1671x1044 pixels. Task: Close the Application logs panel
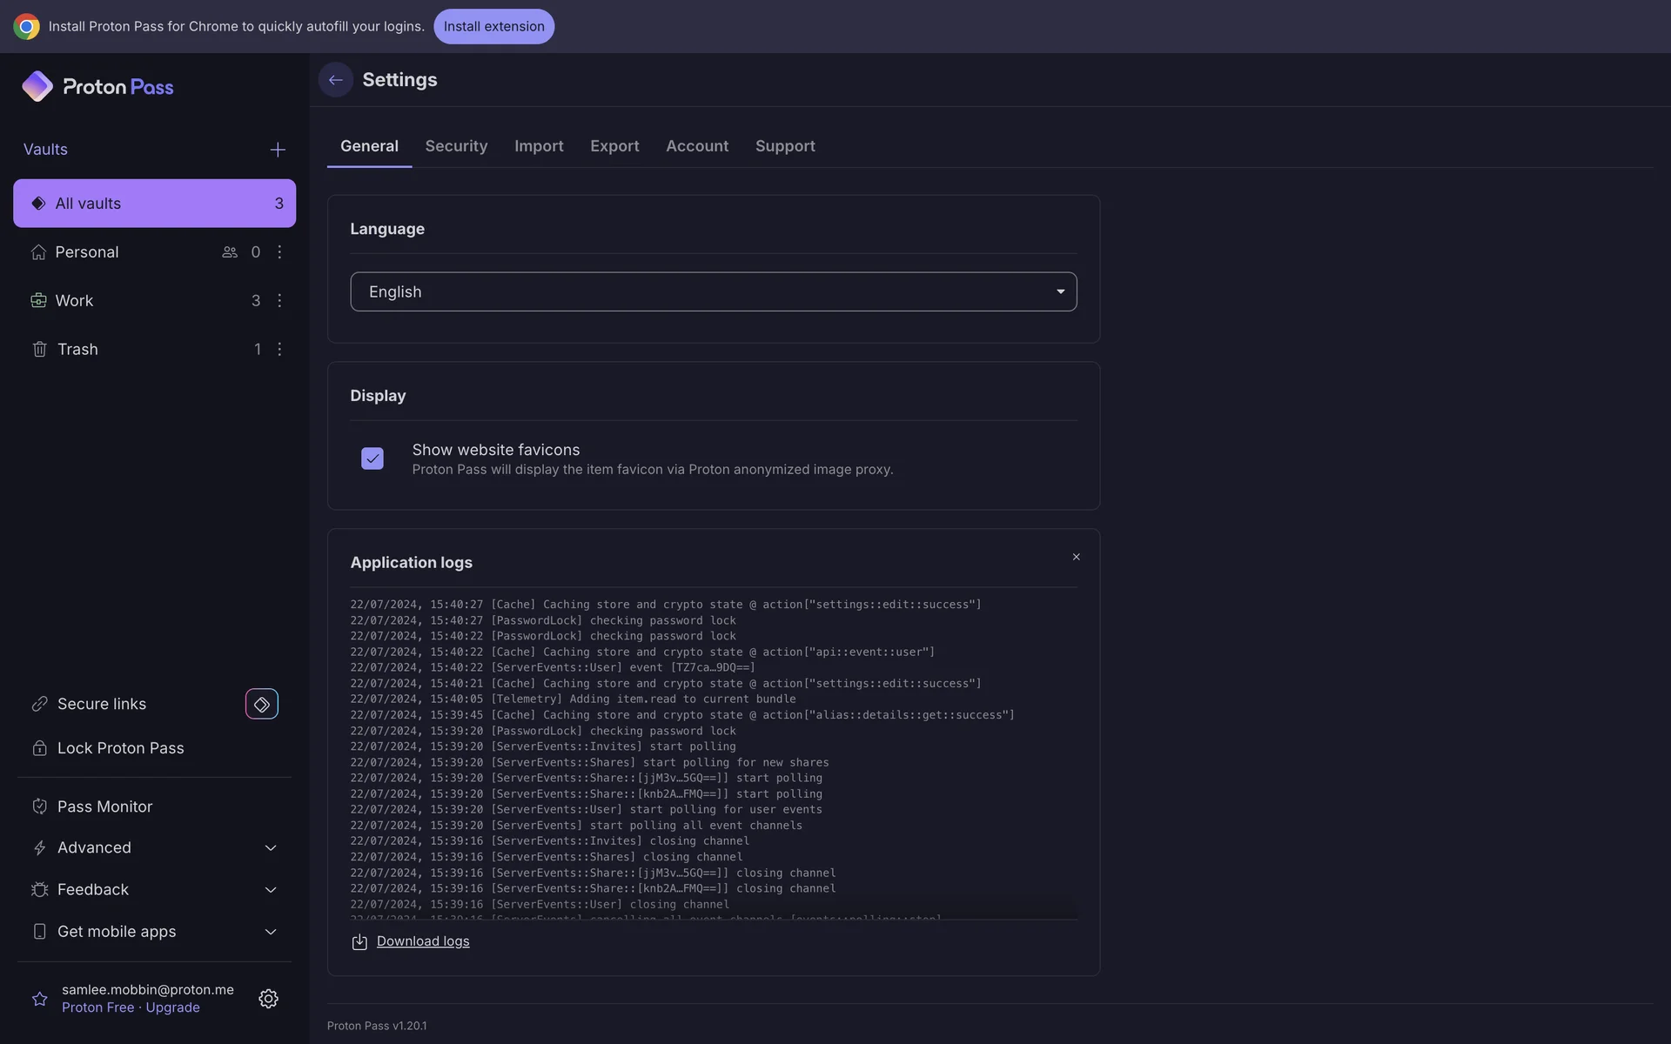pyautogui.click(x=1076, y=557)
